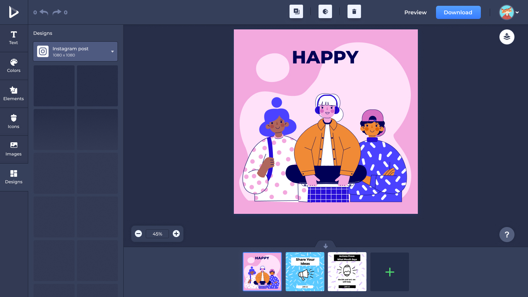Click the Designs panel heading
This screenshot has height=297, width=528.
[43, 33]
